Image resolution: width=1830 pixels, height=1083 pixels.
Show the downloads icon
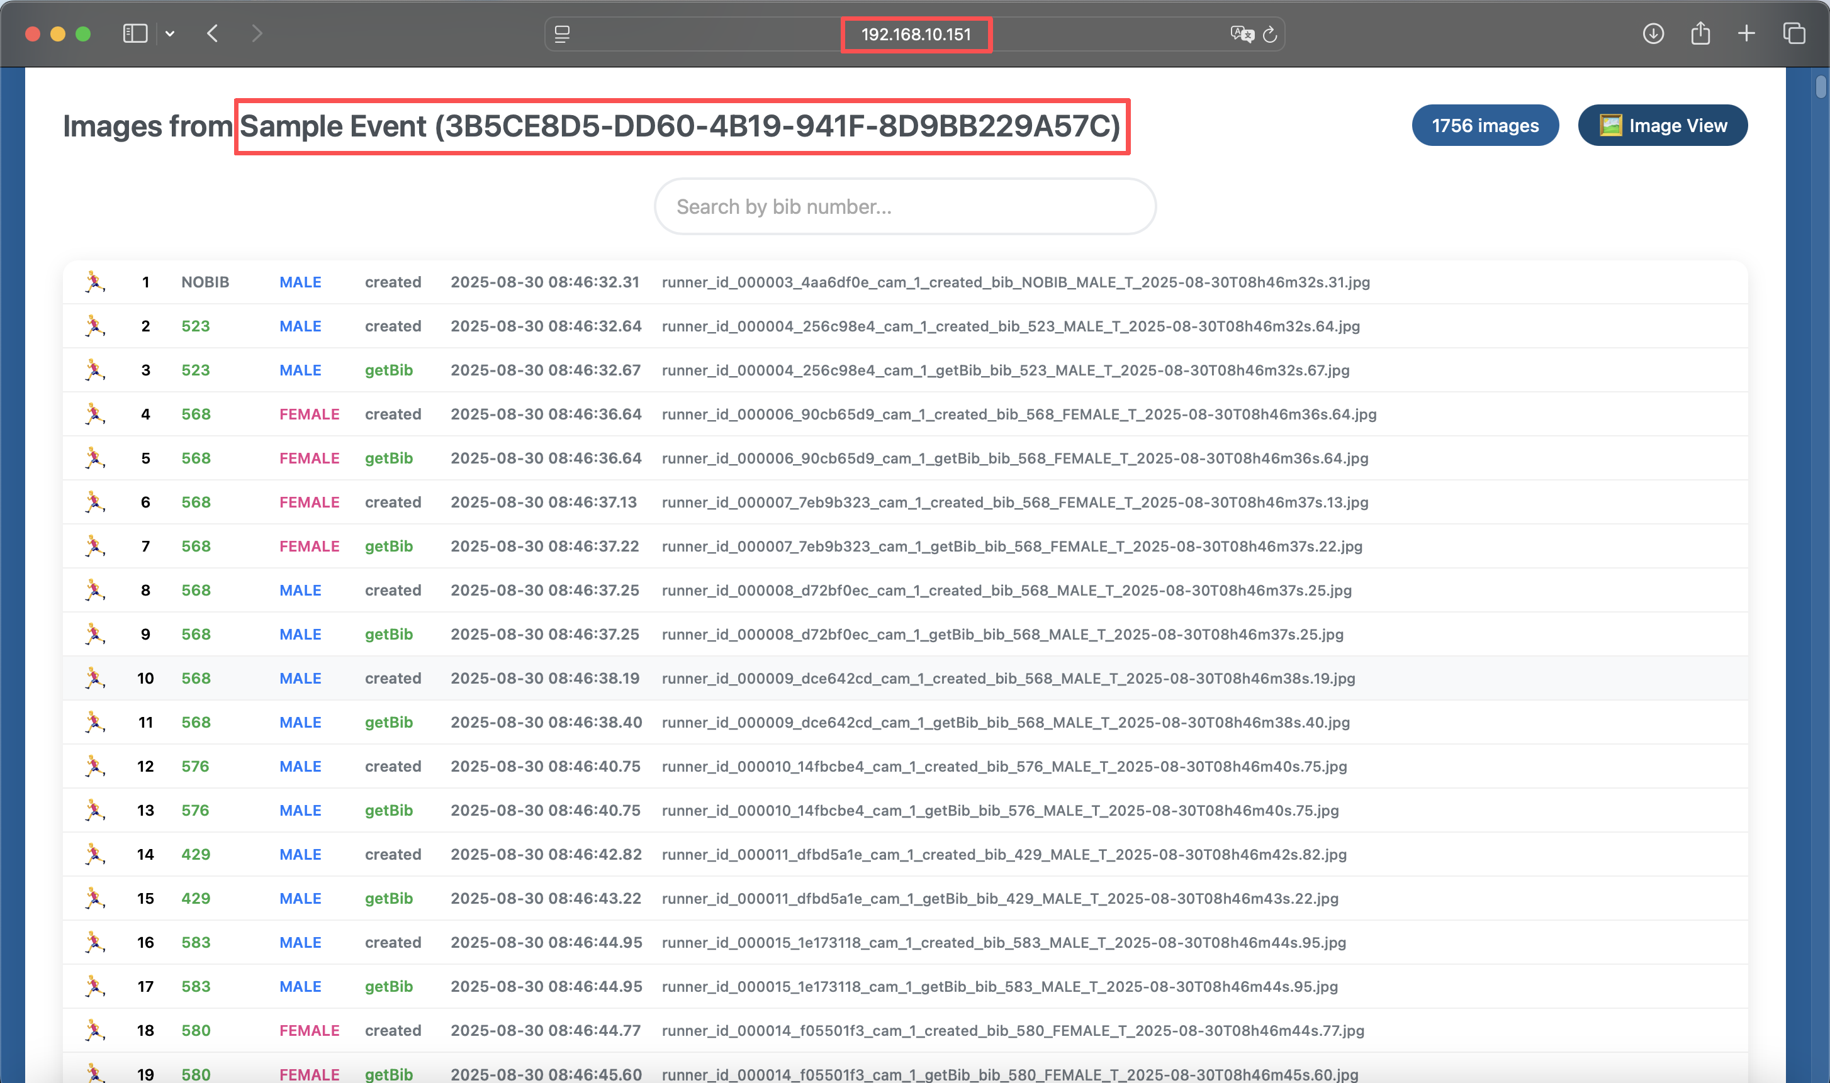pos(1653,33)
